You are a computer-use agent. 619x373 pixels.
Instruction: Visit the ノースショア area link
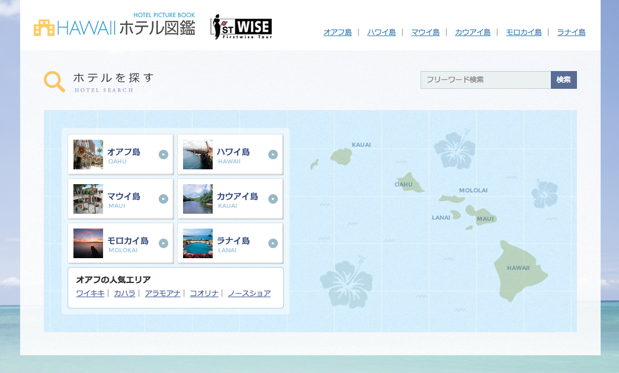(x=249, y=293)
